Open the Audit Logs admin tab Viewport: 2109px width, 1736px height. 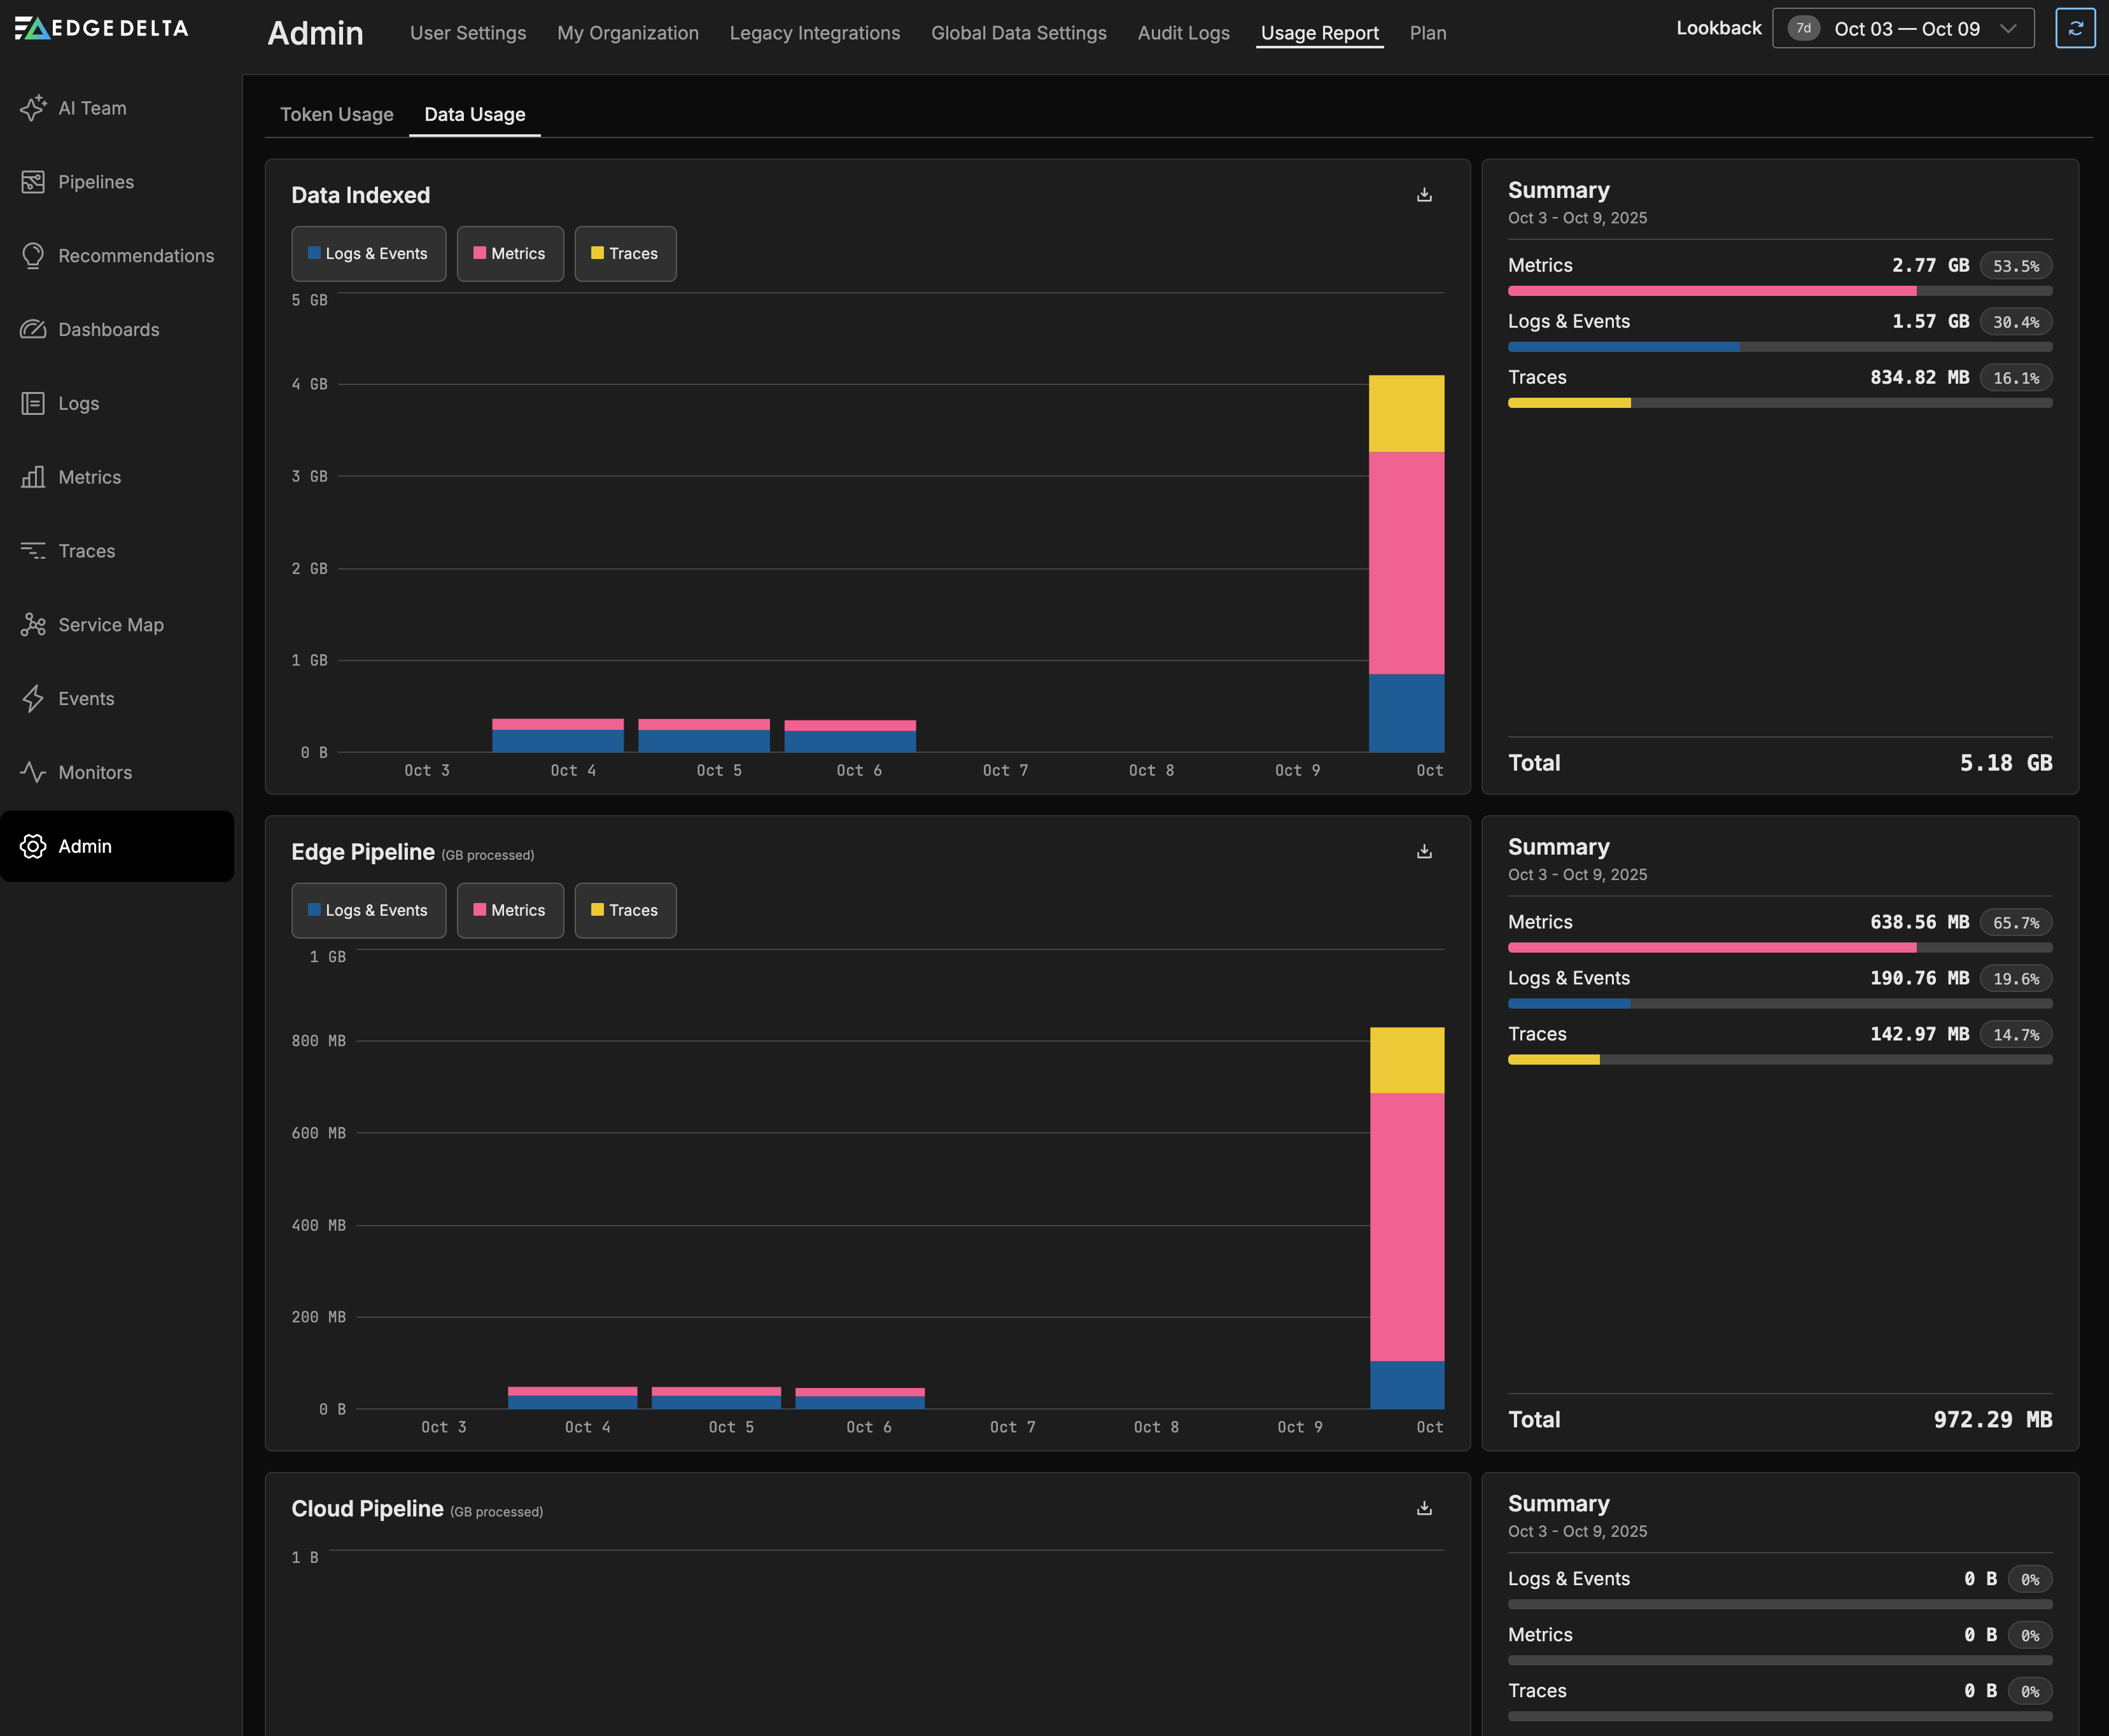[x=1183, y=33]
